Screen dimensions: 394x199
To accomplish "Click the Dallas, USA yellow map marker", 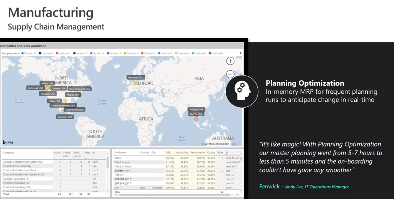I will 65,101.
